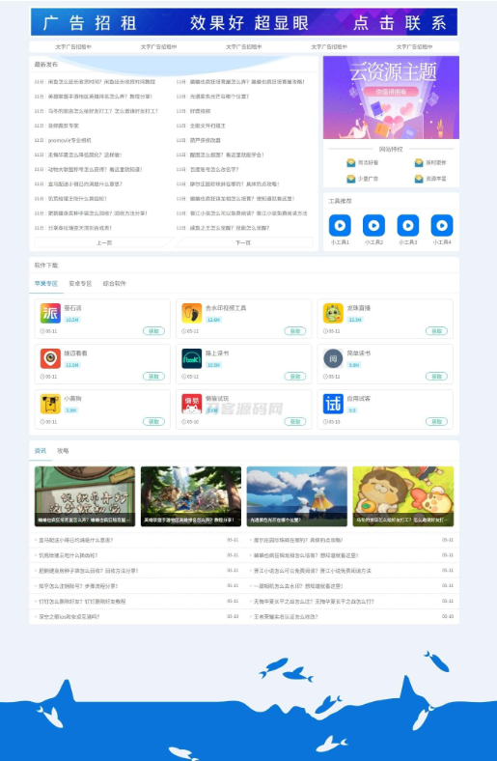Open the 广告招租 top banner

tap(244, 22)
